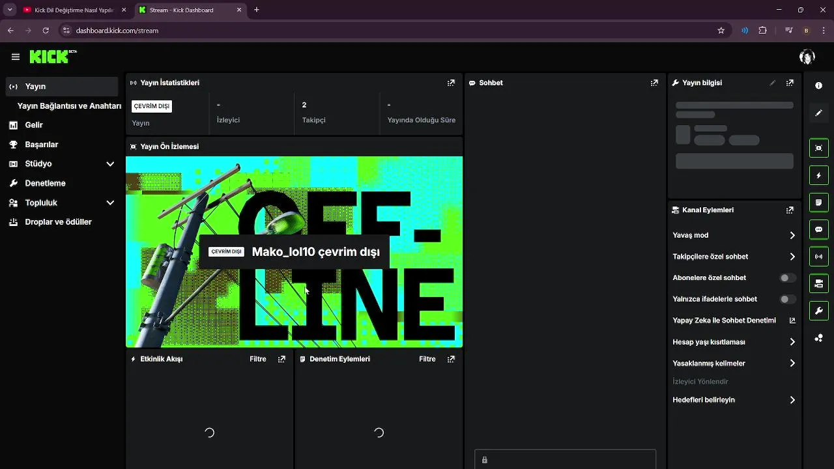Screen dimensions: 834x469
Task: Open Takipçilere özel sohbet settings
Action: 734,257
